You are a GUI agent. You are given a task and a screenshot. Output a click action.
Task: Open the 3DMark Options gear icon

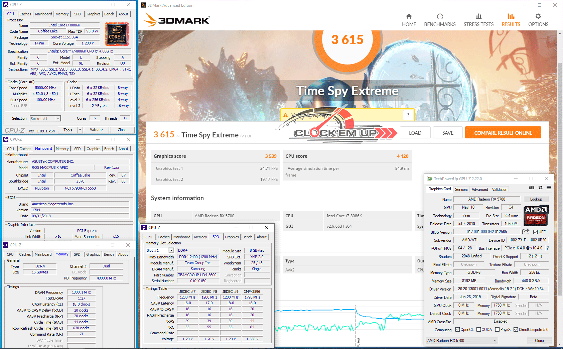coord(538,16)
